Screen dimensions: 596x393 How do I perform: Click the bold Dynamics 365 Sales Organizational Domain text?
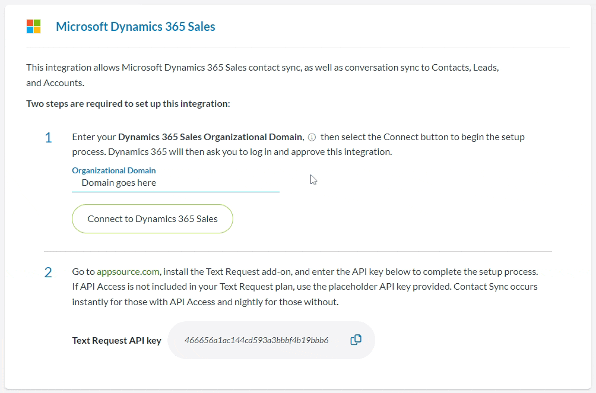click(210, 137)
